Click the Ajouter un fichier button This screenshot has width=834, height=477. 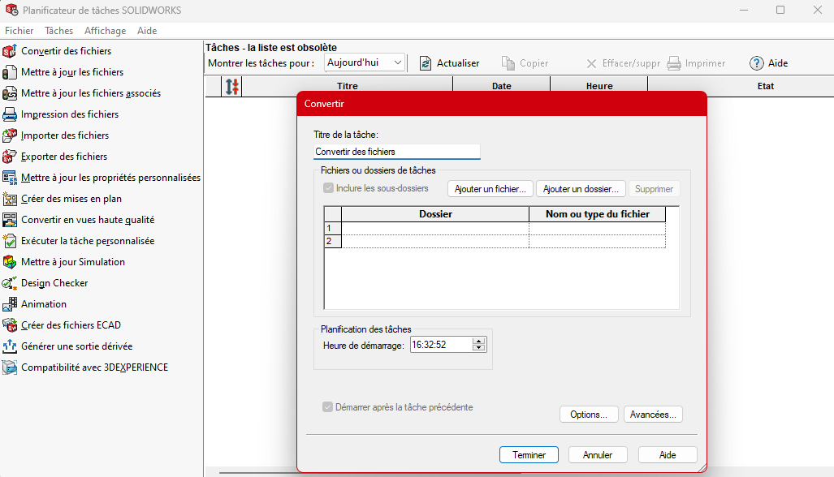(490, 189)
